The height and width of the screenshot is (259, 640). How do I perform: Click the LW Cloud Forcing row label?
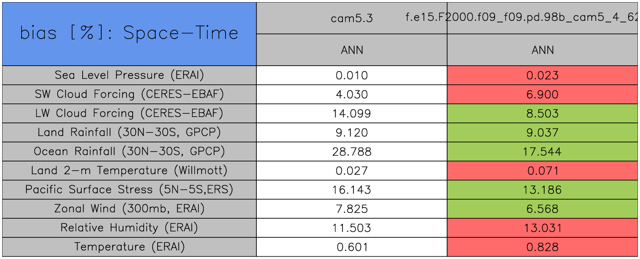click(x=129, y=113)
